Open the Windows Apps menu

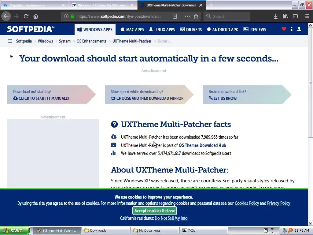pos(95,30)
